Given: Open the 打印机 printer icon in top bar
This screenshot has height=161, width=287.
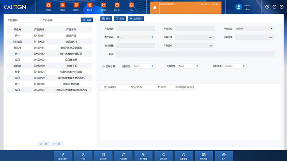Looking at the screenshot, I should (48, 7).
